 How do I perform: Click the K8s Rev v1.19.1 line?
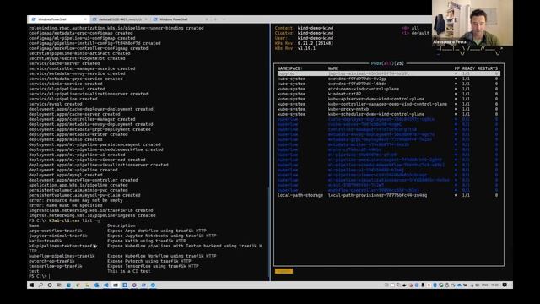pos(294,48)
